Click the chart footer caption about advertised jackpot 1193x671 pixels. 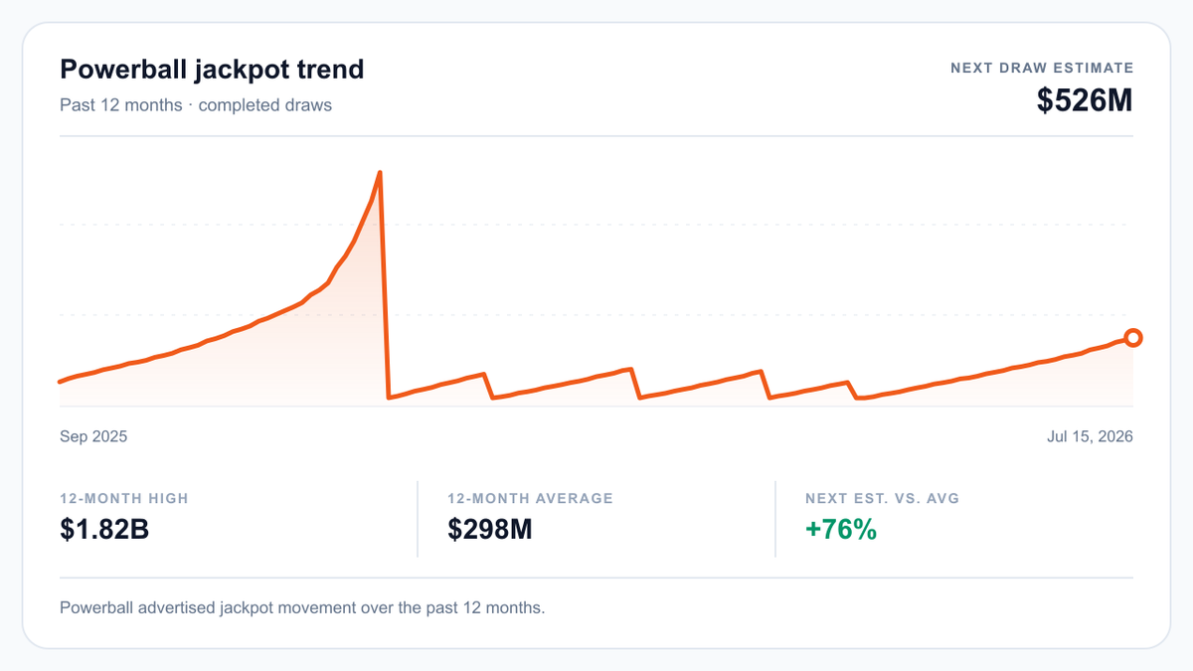302,607
